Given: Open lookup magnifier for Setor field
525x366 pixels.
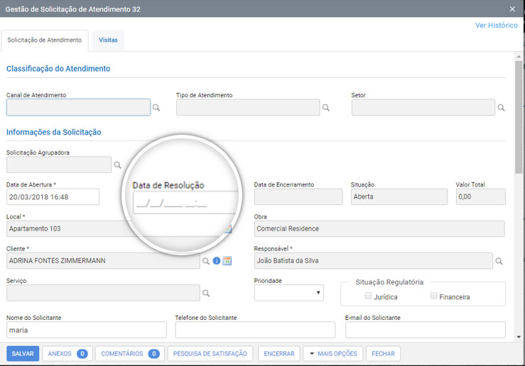Looking at the screenshot, I should [501, 108].
